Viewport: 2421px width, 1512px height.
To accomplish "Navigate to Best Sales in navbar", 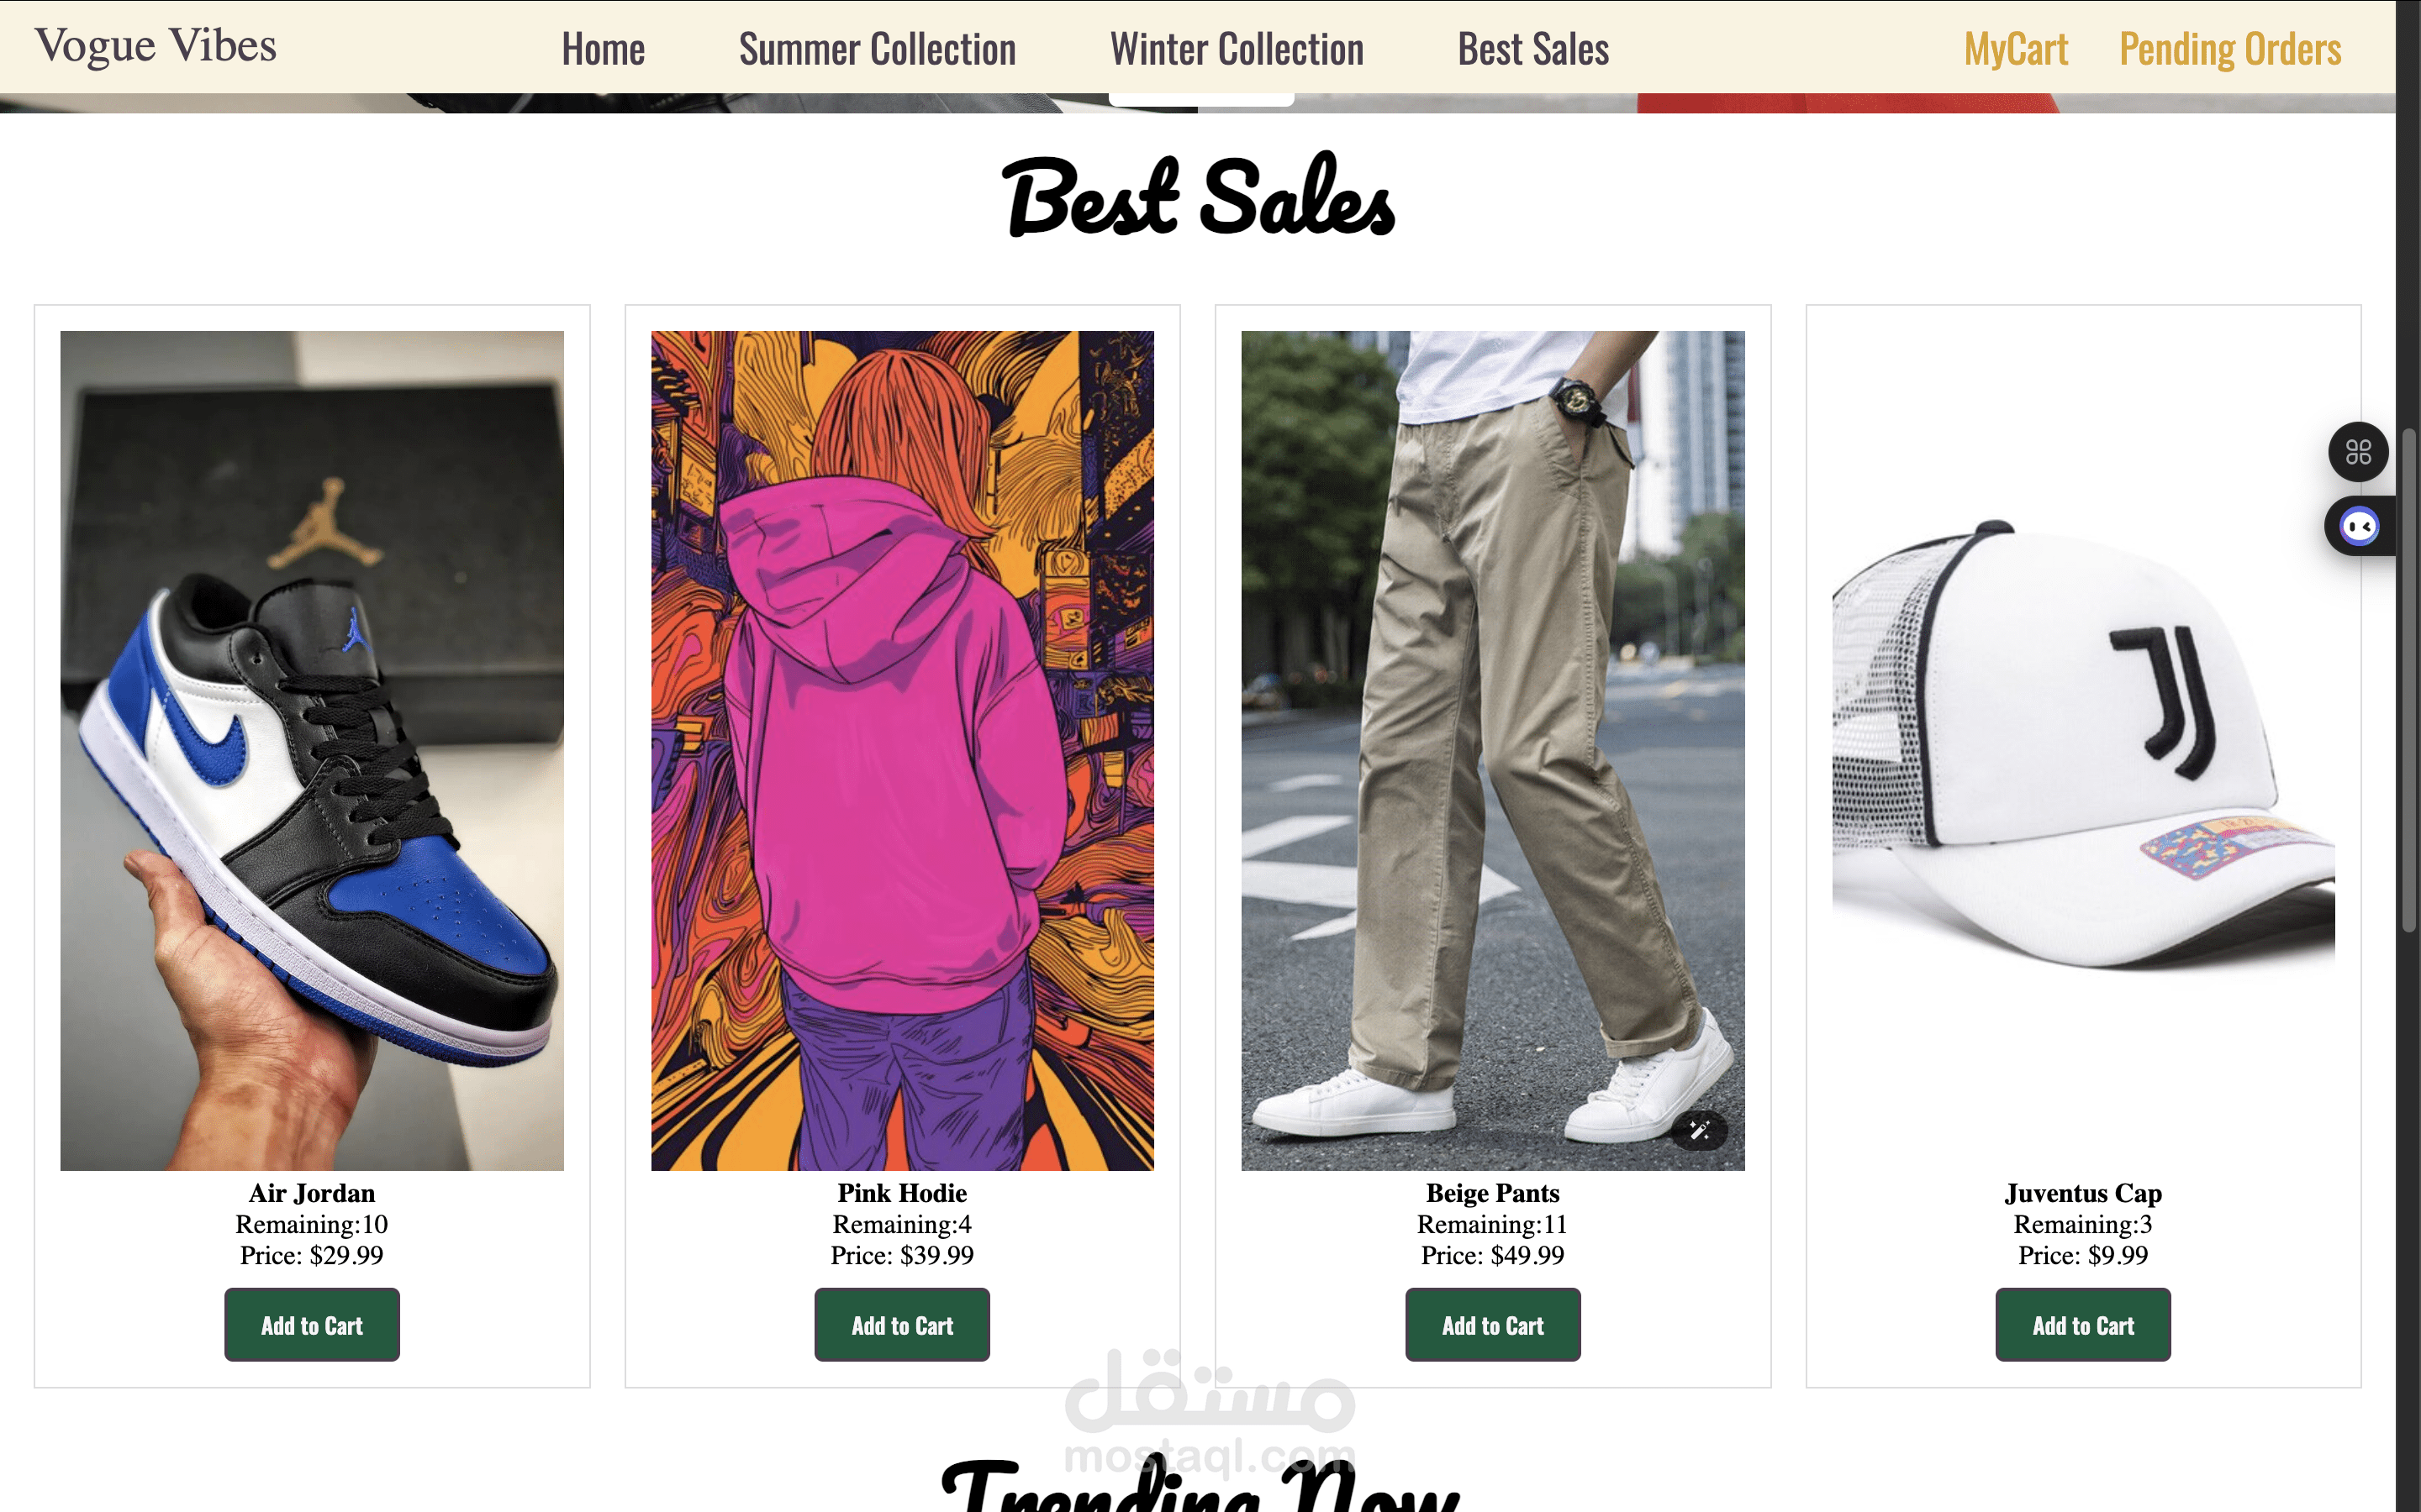I will [1532, 49].
